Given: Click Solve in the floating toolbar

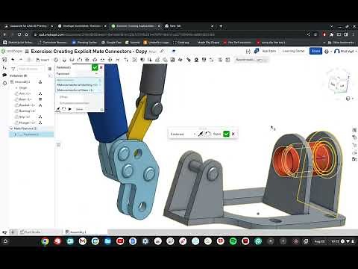Looking at the screenshot, I should (x=217, y=134).
